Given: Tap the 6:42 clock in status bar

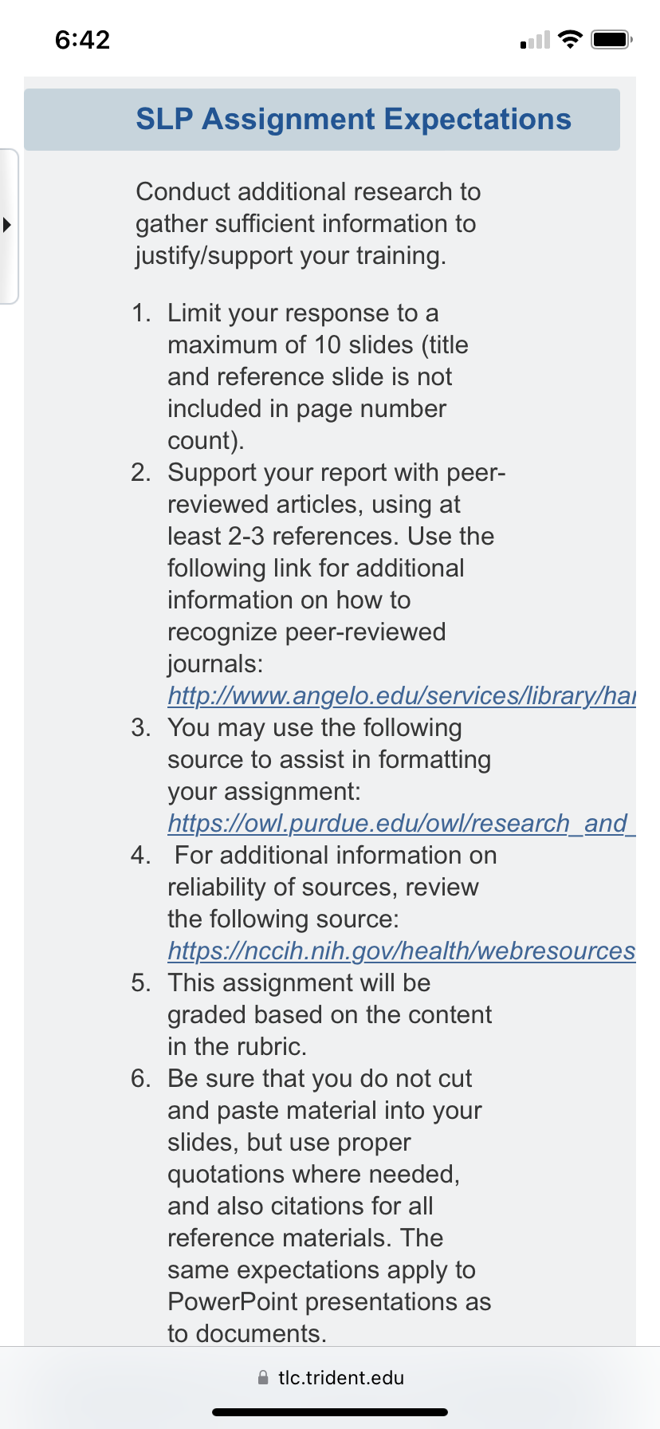Looking at the screenshot, I should click(82, 39).
